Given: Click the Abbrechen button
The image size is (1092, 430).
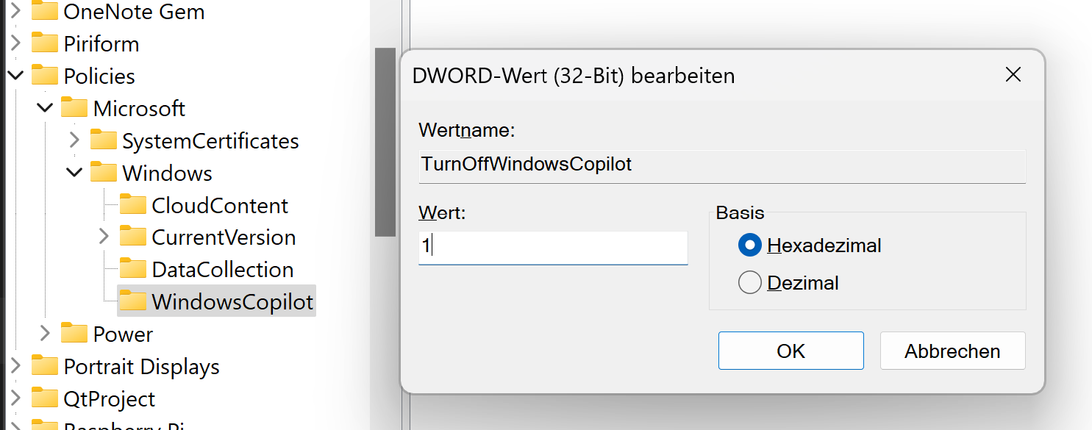Looking at the screenshot, I should pyautogui.click(x=952, y=351).
